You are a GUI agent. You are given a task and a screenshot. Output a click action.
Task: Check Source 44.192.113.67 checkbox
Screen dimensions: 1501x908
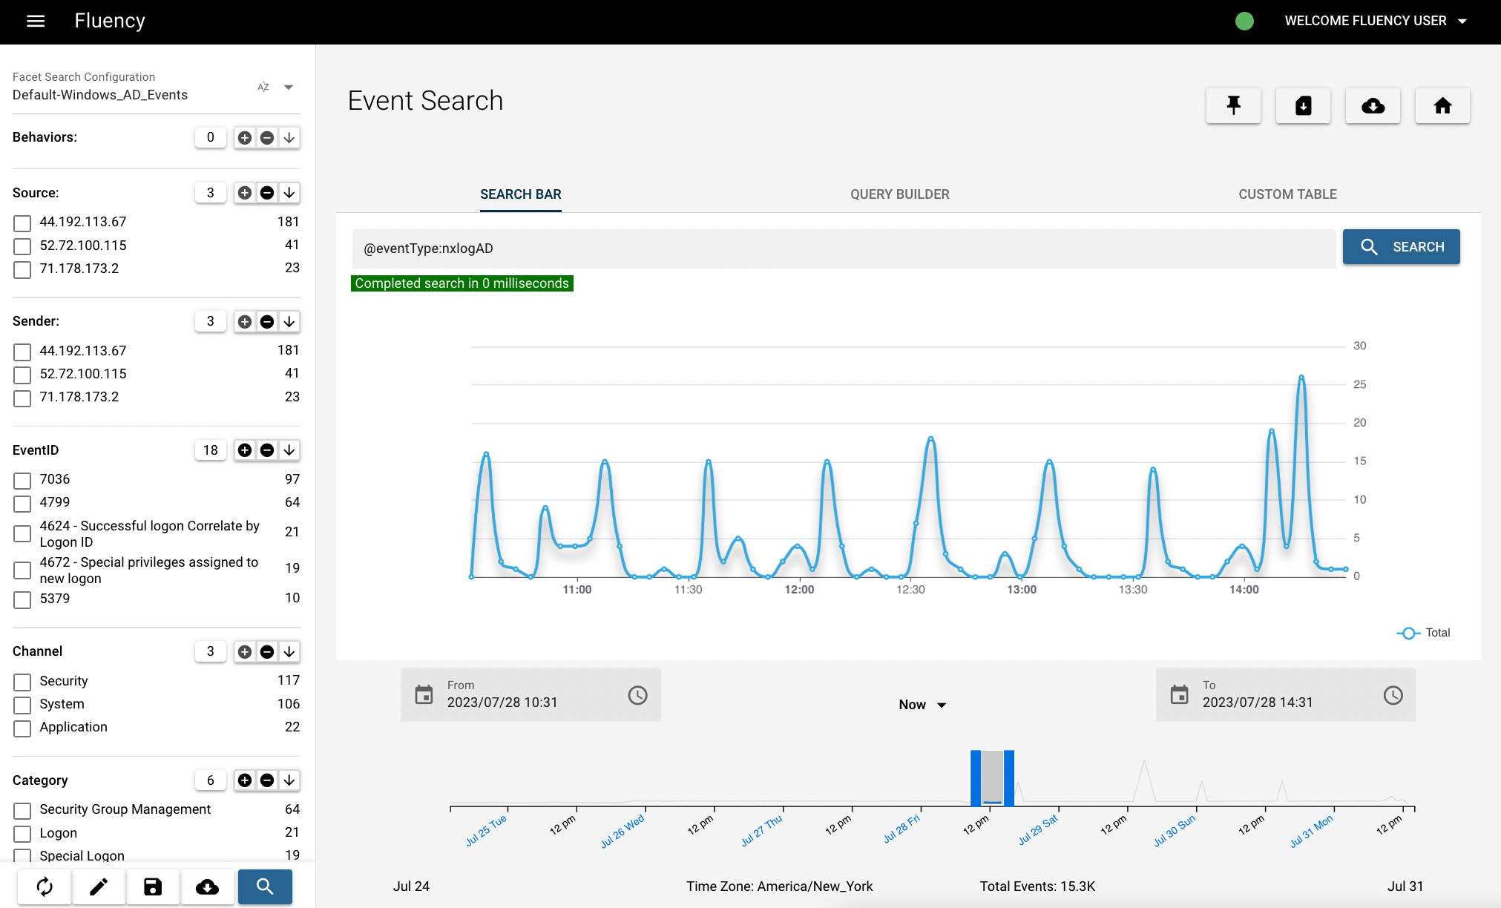[22, 223]
